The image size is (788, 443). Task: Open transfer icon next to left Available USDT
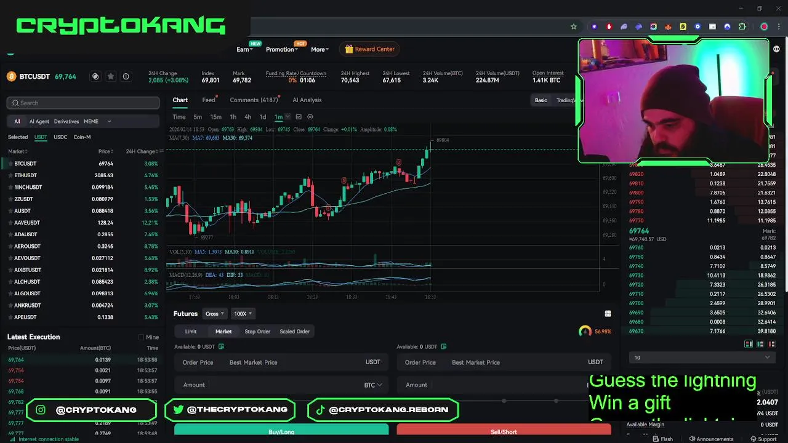point(221,346)
